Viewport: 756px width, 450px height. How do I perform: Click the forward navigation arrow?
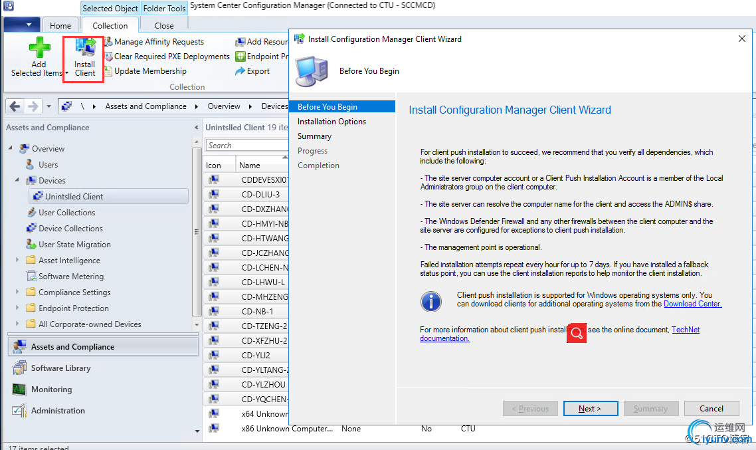click(x=33, y=106)
